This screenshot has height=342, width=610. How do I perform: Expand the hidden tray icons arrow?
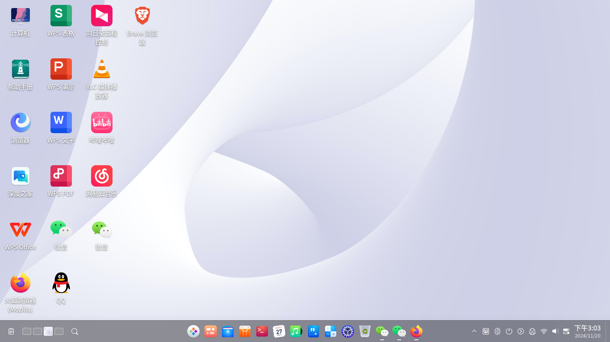(x=474, y=331)
